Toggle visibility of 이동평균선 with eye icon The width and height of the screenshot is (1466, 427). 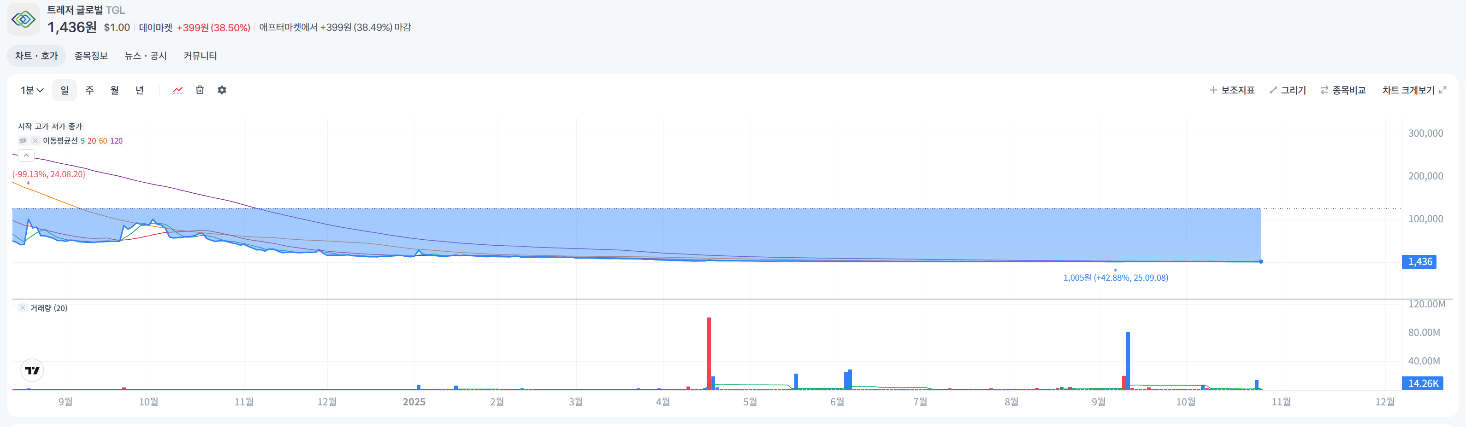[x=23, y=141]
